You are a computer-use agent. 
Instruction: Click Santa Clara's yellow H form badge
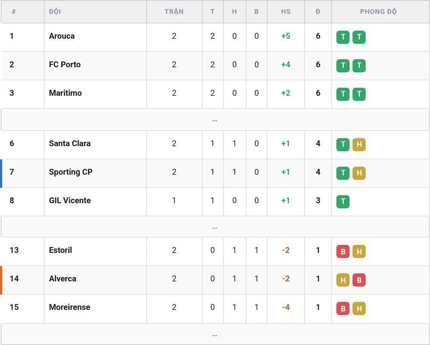(x=359, y=144)
